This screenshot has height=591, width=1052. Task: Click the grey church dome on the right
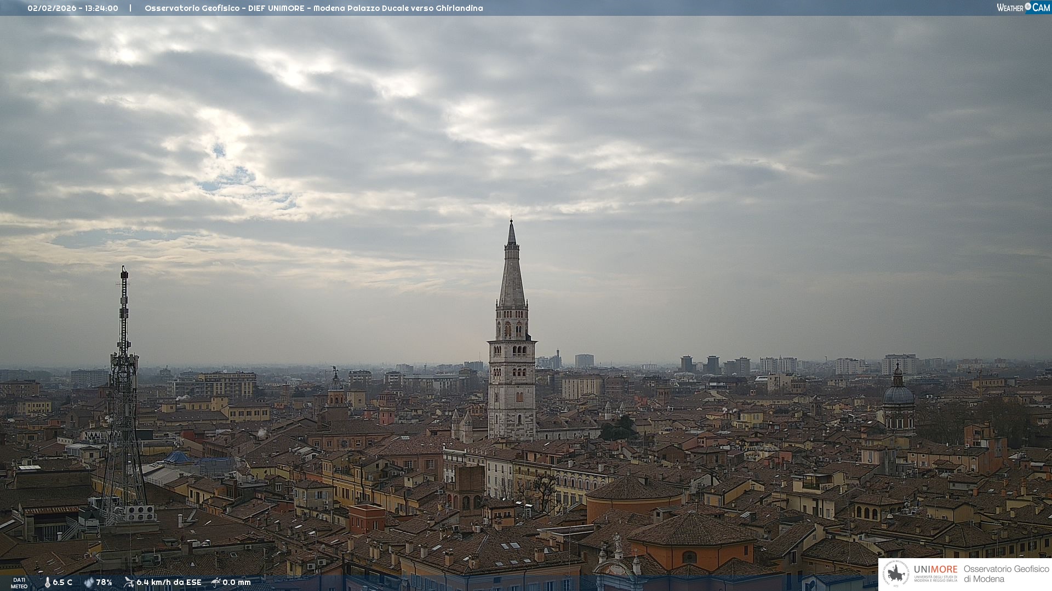tap(898, 395)
